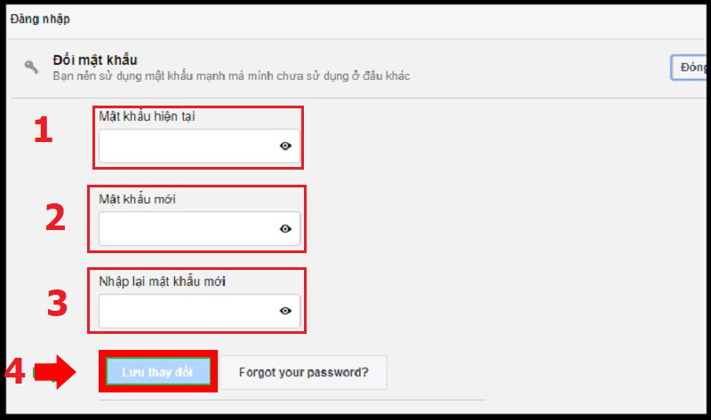Click into the Mật khẩu mới input box
Image resolution: width=711 pixels, height=420 pixels.
tap(188, 228)
